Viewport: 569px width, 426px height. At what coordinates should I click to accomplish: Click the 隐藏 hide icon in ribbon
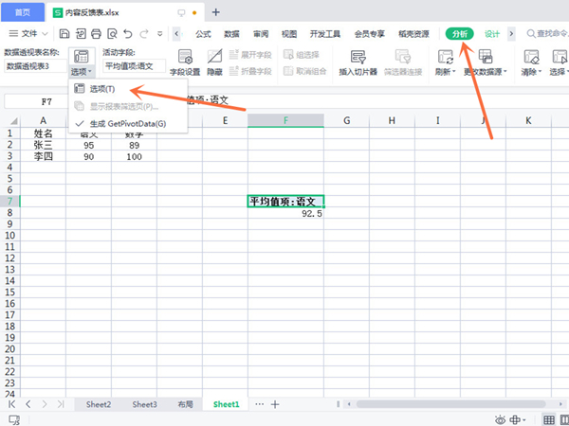214,62
